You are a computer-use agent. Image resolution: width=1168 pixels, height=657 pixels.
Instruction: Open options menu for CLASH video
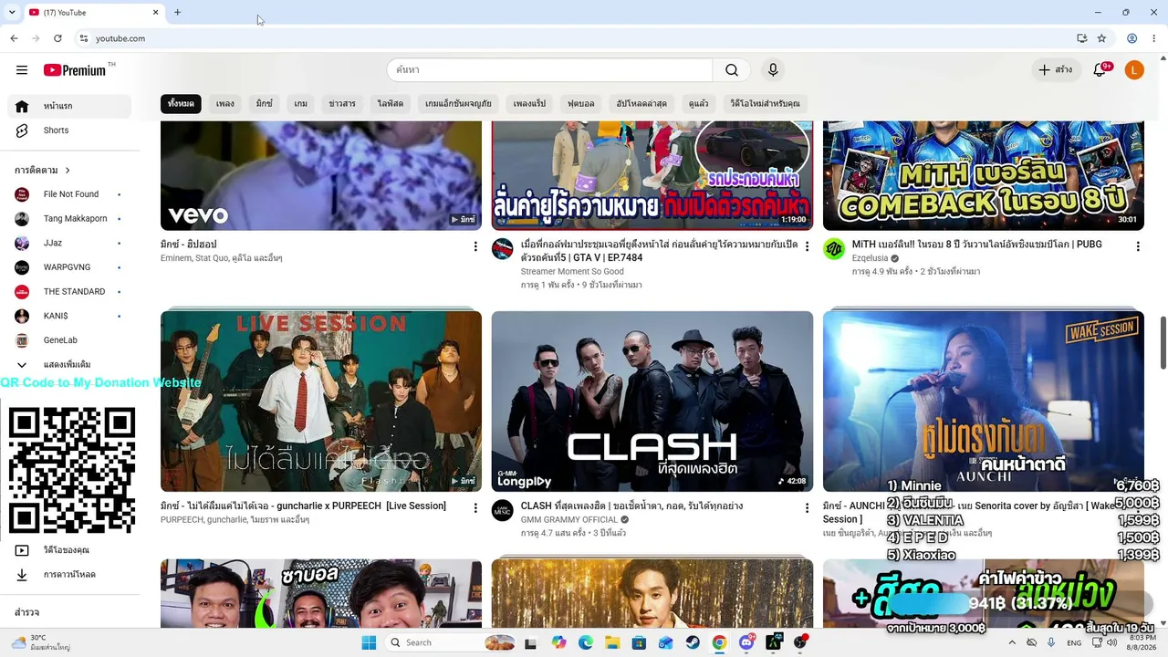click(807, 507)
